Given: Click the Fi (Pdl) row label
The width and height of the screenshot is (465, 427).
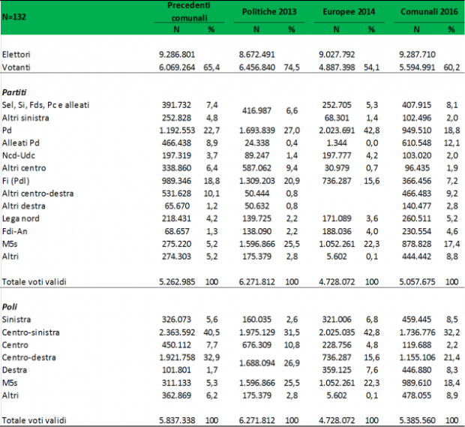Looking at the screenshot, I should coord(16,181).
